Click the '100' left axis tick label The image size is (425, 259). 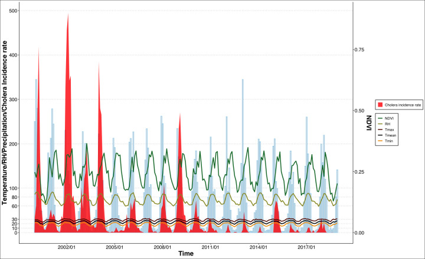(13, 188)
